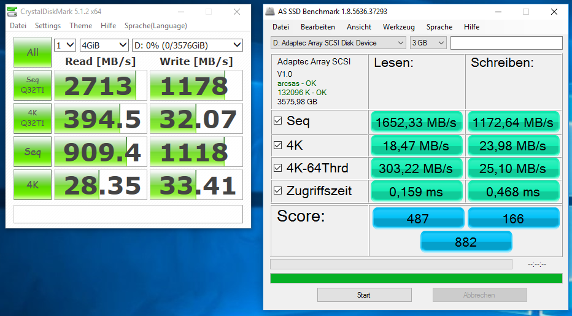
Task: Click the write access time 0,468 ms
Action: point(513,191)
